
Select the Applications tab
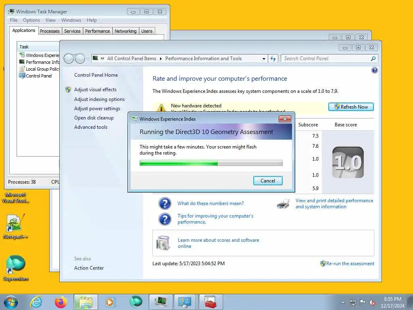coord(24,30)
